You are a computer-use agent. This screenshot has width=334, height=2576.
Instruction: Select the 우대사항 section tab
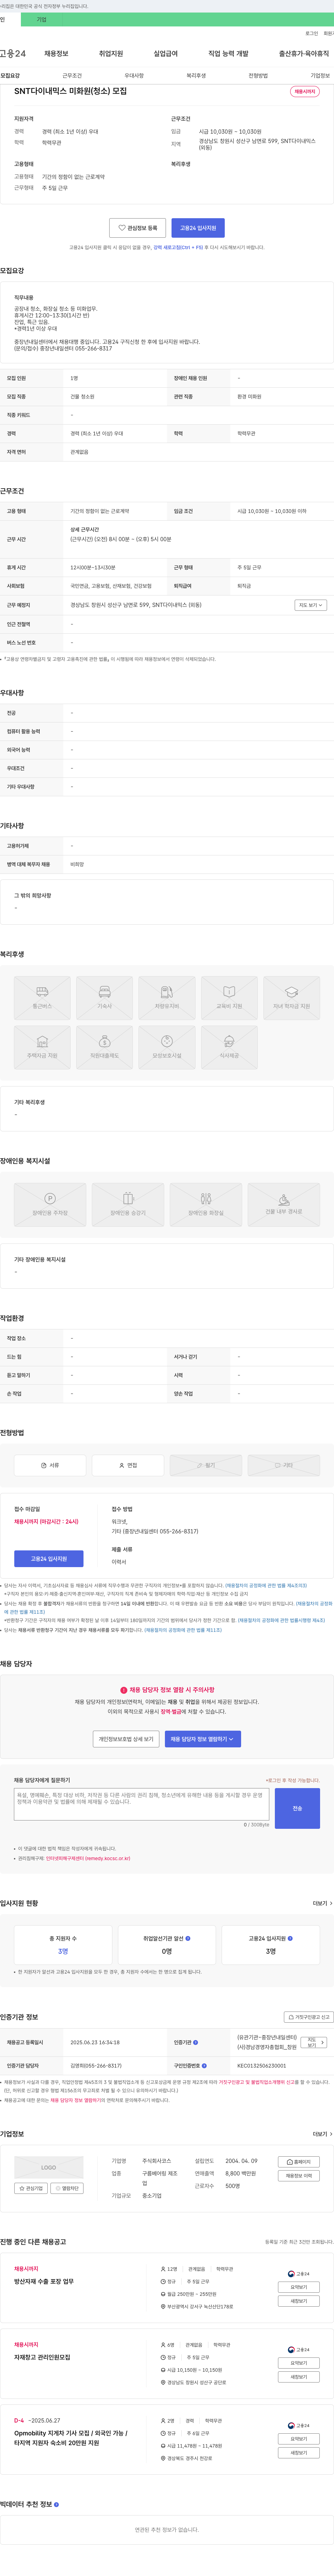coord(134,75)
